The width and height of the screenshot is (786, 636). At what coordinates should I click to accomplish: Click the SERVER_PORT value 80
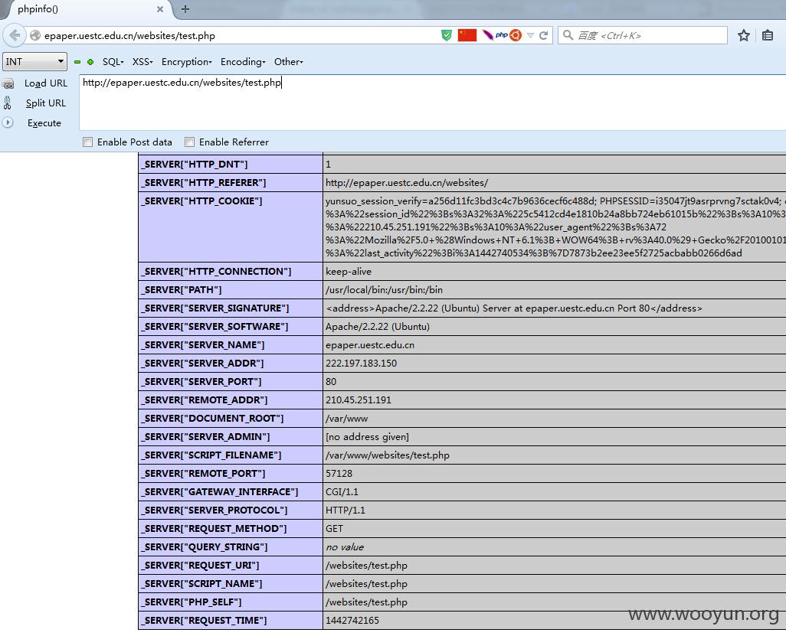point(331,382)
